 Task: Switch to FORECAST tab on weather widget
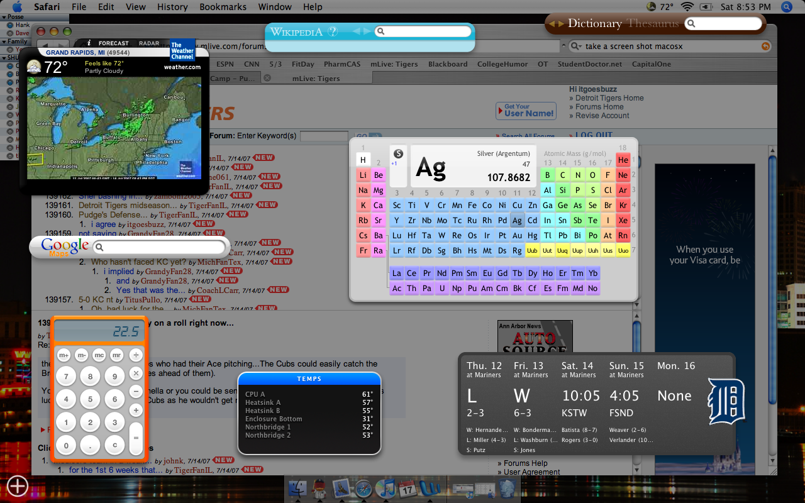click(x=114, y=43)
